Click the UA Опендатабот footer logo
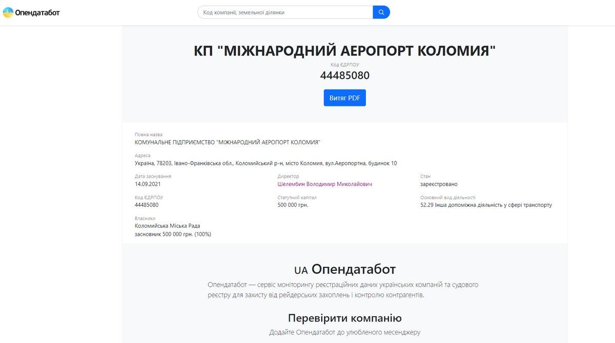615x343 pixels. pyautogui.click(x=345, y=269)
